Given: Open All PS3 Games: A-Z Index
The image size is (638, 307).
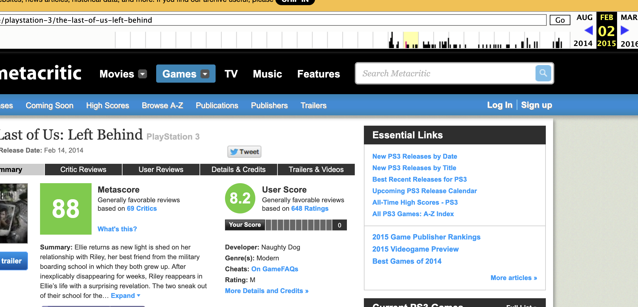Looking at the screenshot, I should tap(413, 214).
